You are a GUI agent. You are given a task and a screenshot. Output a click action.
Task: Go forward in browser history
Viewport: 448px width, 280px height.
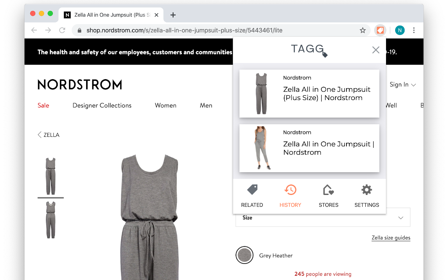click(x=48, y=30)
